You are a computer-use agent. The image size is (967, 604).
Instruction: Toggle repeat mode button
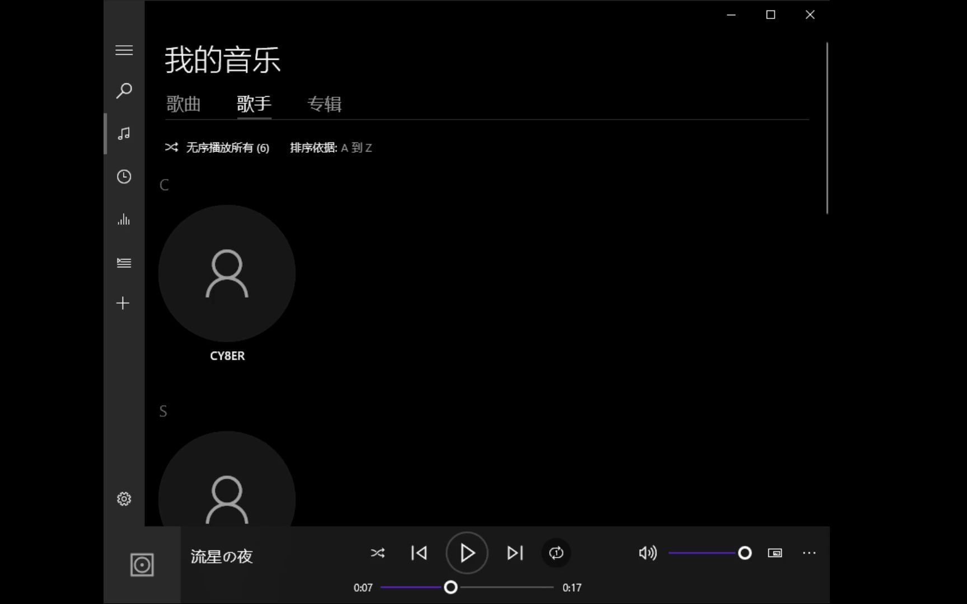(x=556, y=553)
